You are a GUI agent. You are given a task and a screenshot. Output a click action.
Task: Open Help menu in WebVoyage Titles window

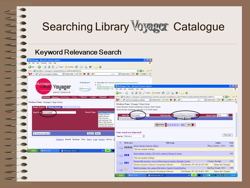(x=142, y=89)
